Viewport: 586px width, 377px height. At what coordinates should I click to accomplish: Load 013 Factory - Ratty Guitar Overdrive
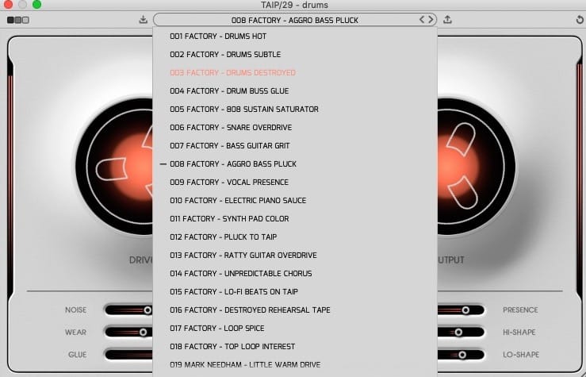(295, 255)
